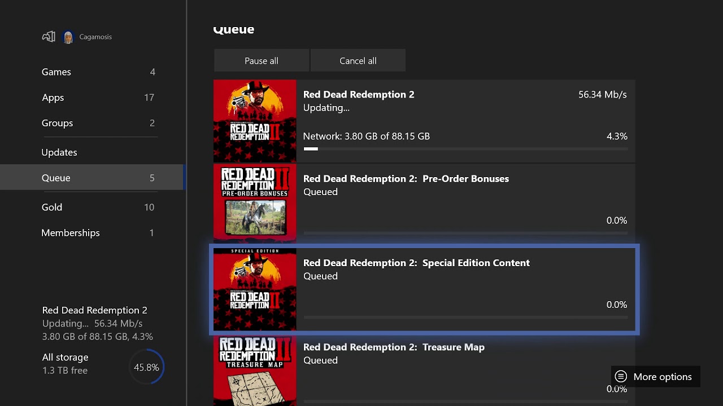Cancel all queued downloads
The image size is (723, 406).
click(358, 60)
